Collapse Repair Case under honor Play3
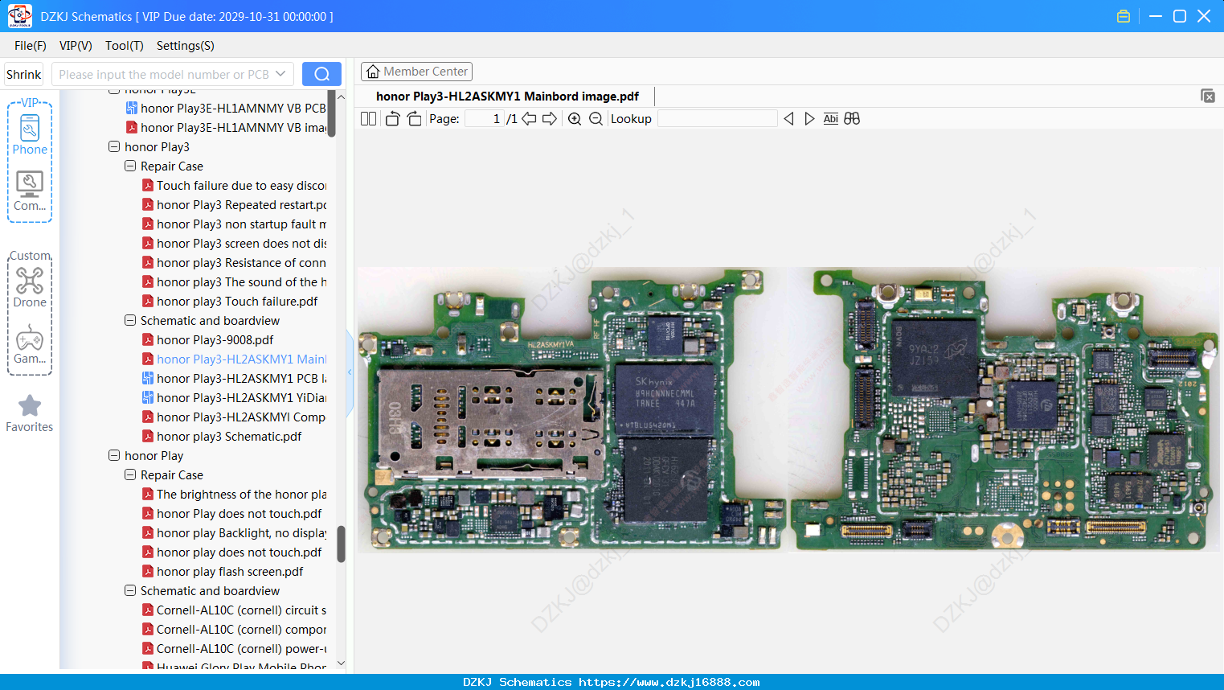Screen dimensions: 1224x690 [x=130, y=166]
